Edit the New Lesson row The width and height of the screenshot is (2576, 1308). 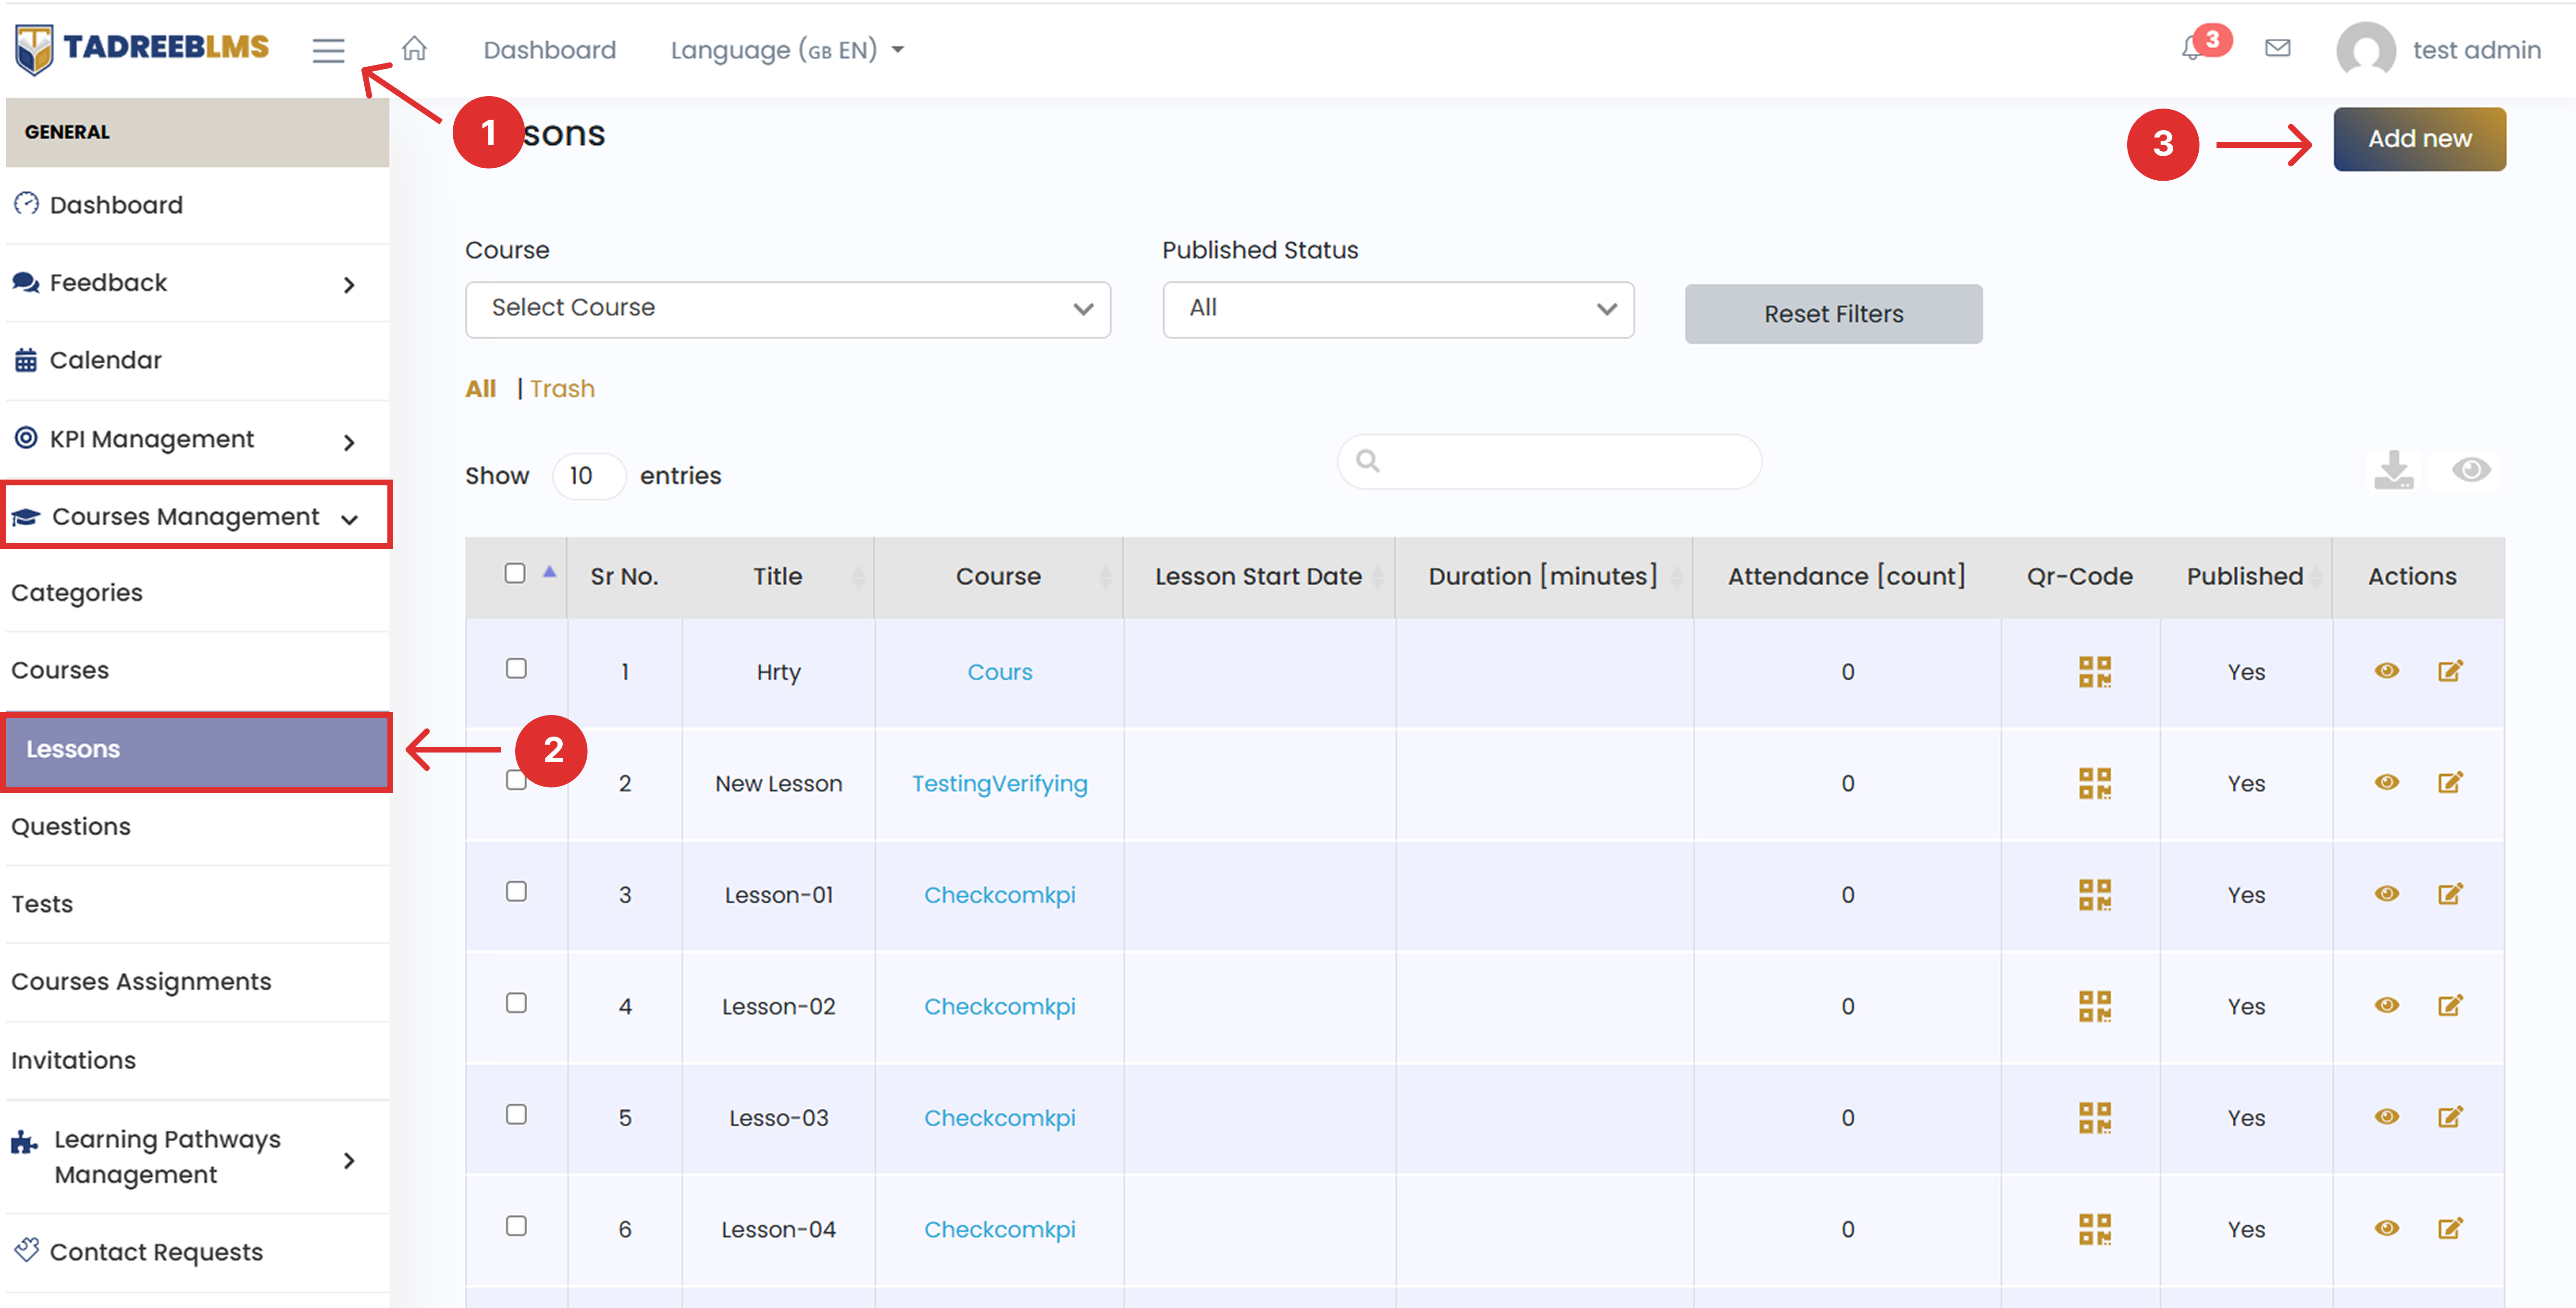[x=2450, y=782]
